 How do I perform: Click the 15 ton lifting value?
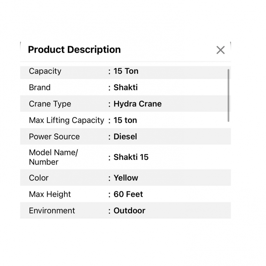pyautogui.click(x=125, y=120)
